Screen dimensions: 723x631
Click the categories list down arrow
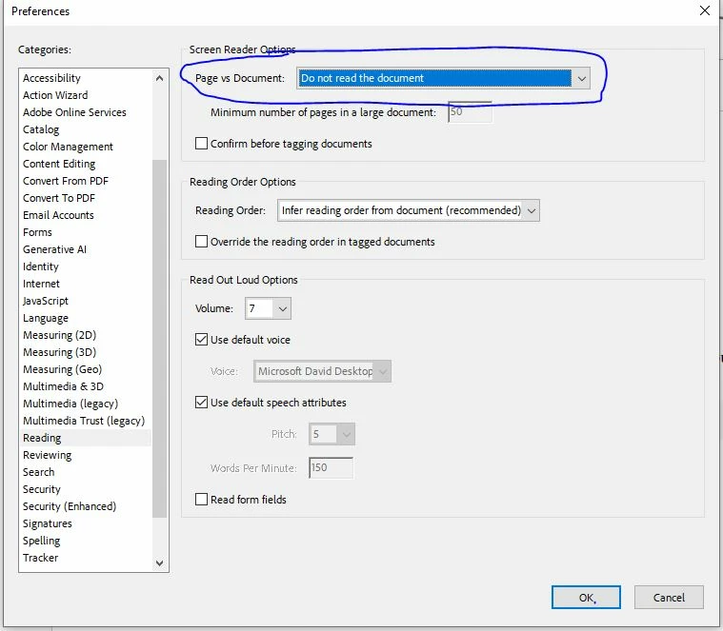tap(159, 562)
